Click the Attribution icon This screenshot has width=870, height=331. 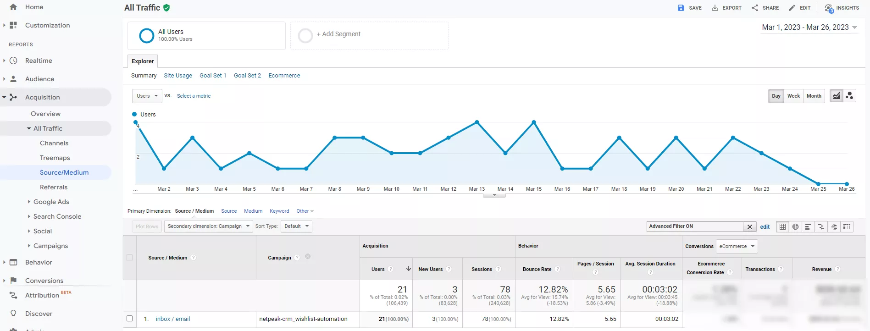pyautogui.click(x=13, y=295)
